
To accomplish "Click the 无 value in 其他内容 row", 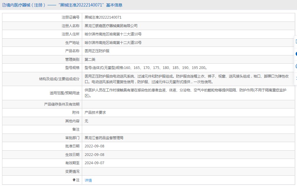I will coord(86,121).
